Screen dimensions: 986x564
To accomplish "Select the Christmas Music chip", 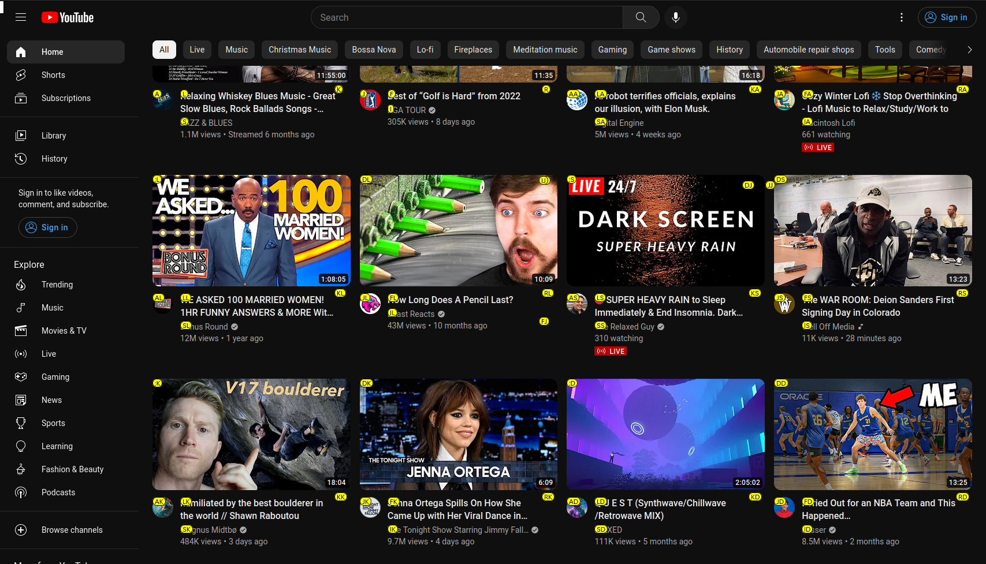I will (300, 50).
